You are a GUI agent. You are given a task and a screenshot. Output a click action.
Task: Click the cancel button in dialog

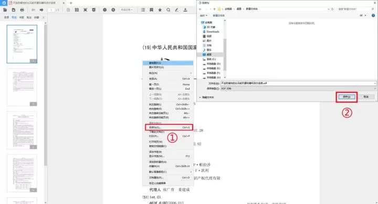pos(366,97)
